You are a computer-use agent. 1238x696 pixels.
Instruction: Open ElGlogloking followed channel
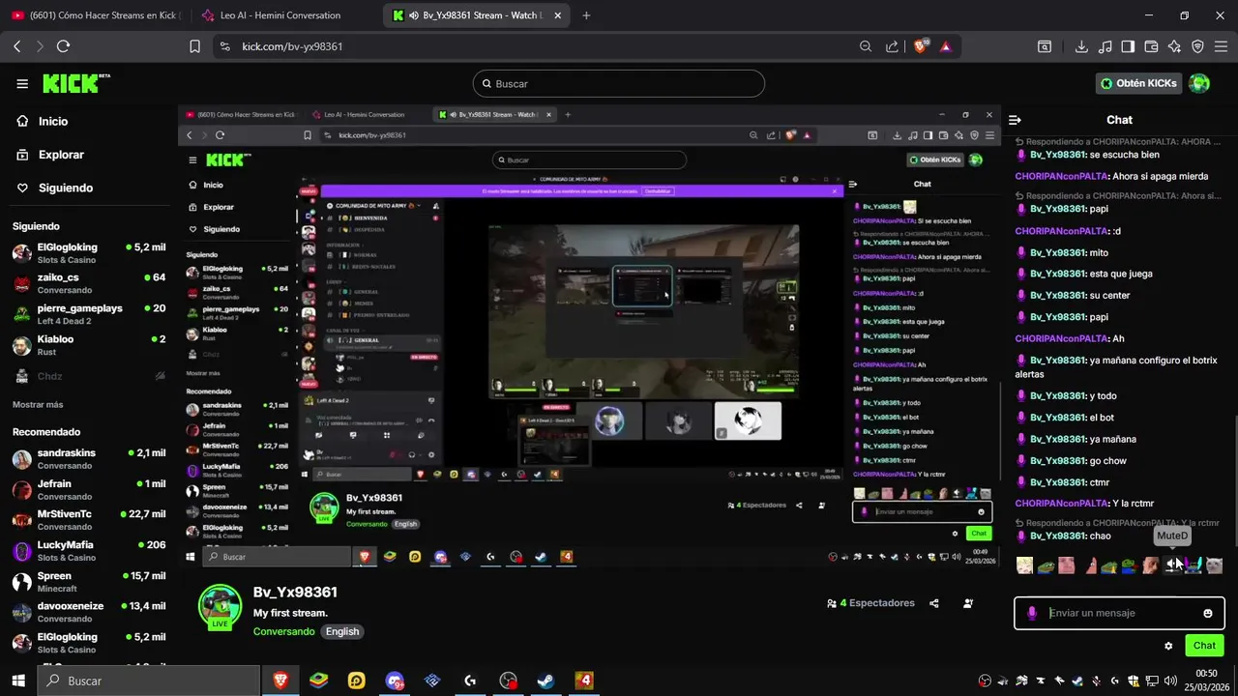89,252
